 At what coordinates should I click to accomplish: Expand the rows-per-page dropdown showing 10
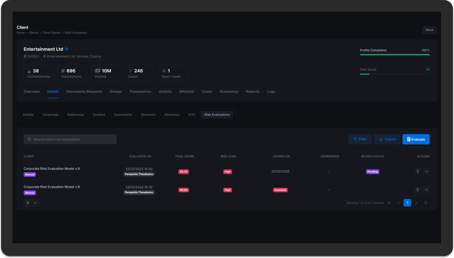pyautogui.click(x=32, y=203)
